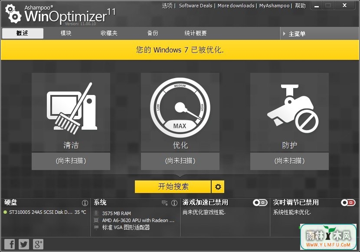360x252 pixels.
Task: Switch to the 概述 overview tab
Action: tap(23, 33)
